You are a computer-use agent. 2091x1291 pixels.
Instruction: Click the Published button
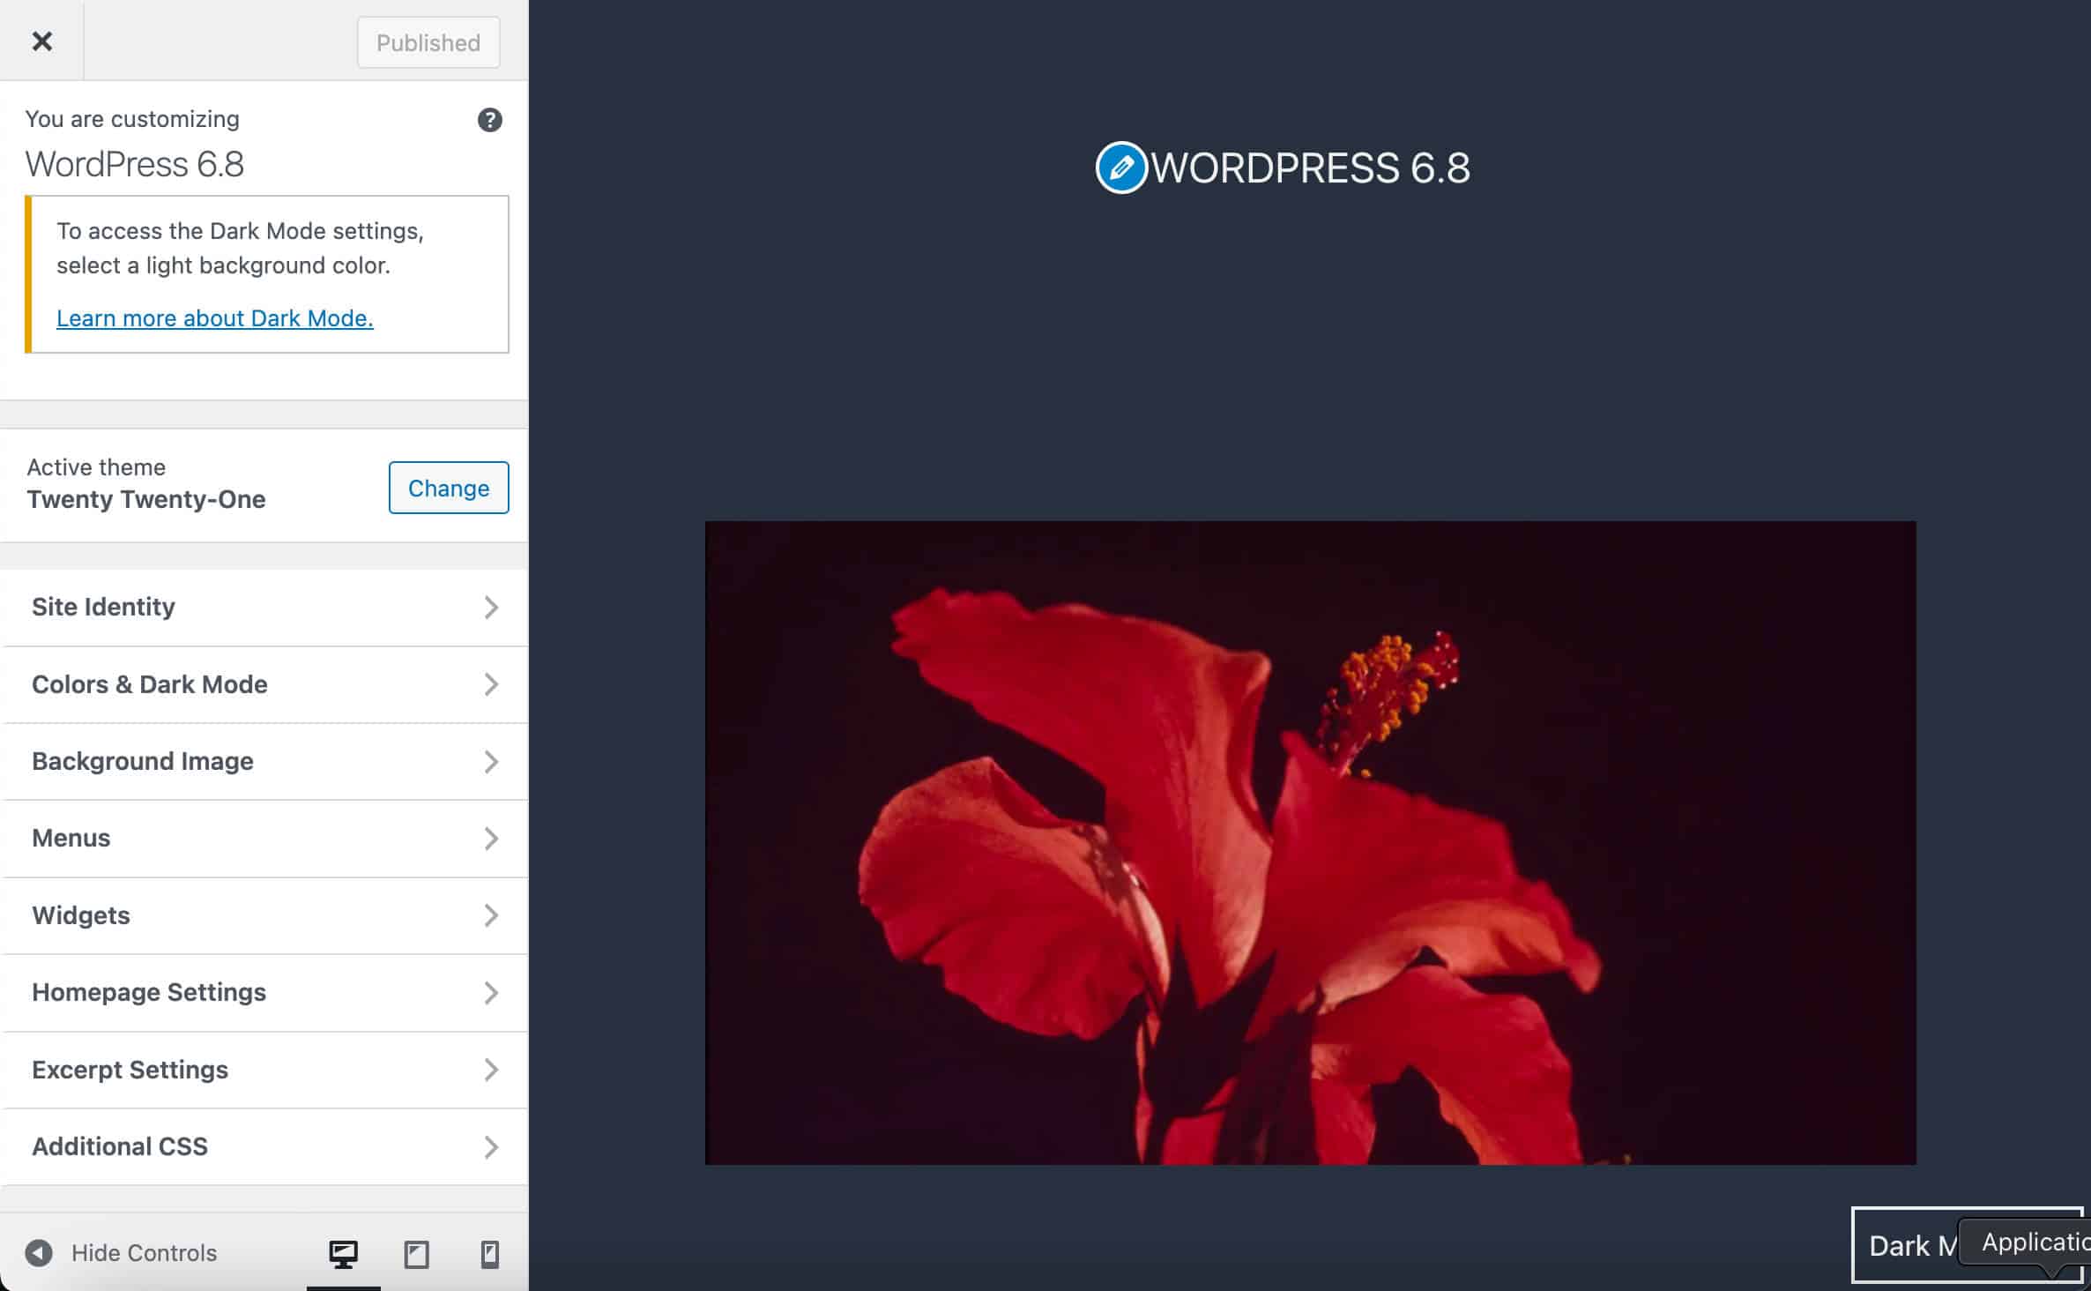tap(428, 42)
